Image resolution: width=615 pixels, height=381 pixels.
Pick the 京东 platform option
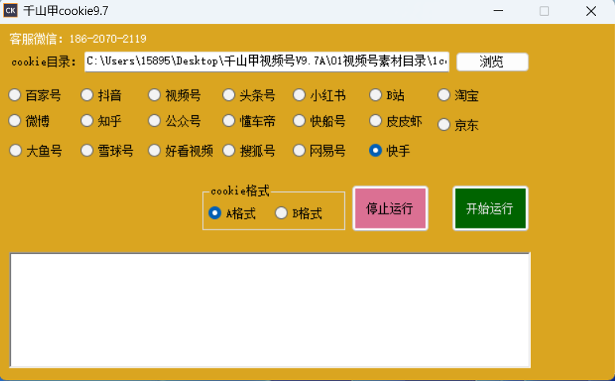coord(444,125)
